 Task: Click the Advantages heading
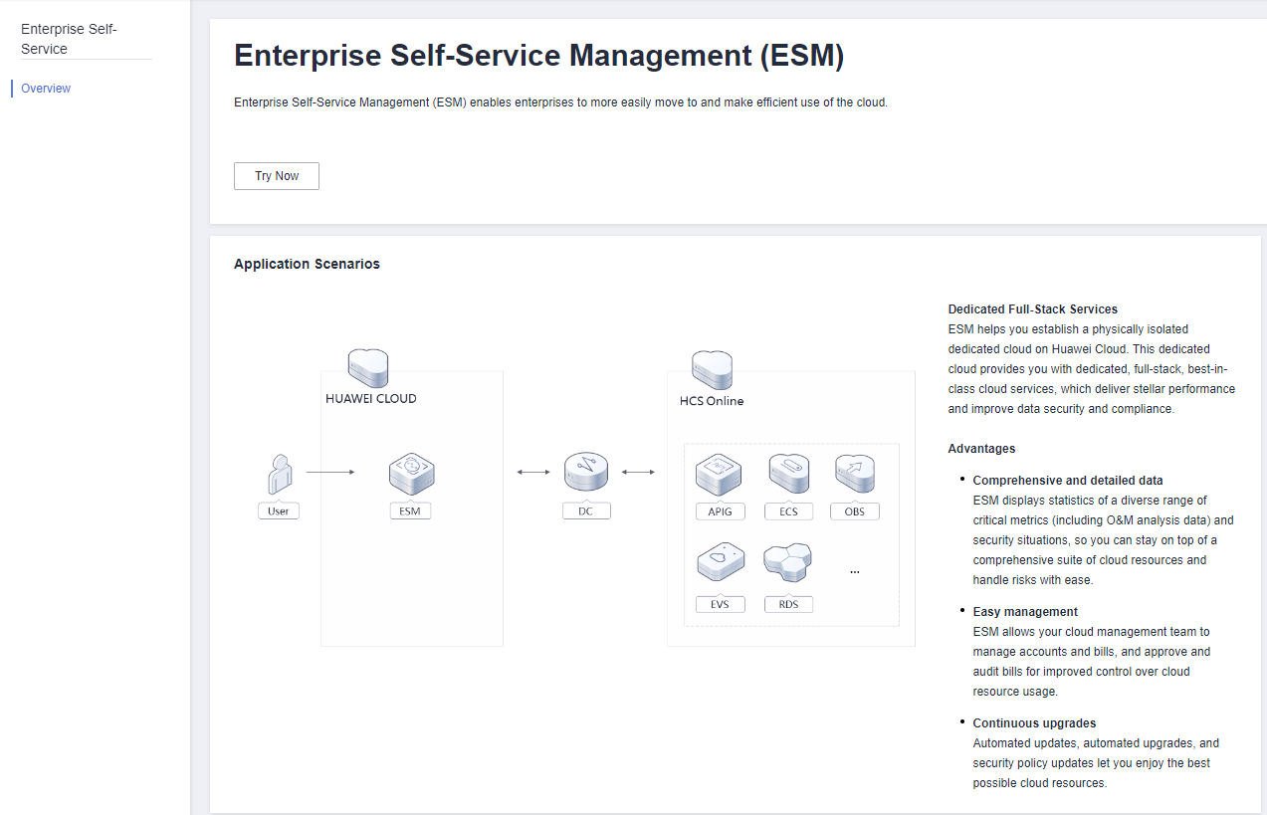click(981, 449)
